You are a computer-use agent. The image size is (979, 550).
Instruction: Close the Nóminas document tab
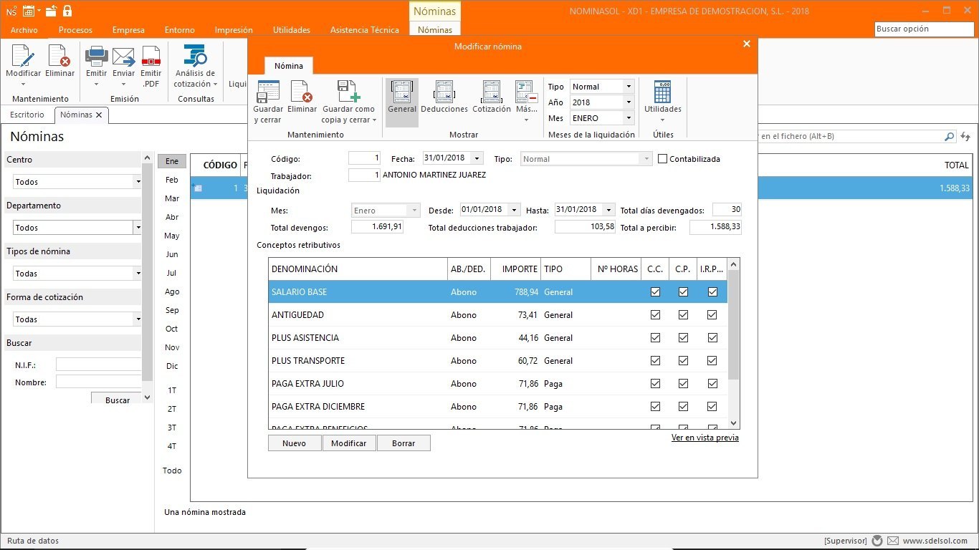pos(99,115)
